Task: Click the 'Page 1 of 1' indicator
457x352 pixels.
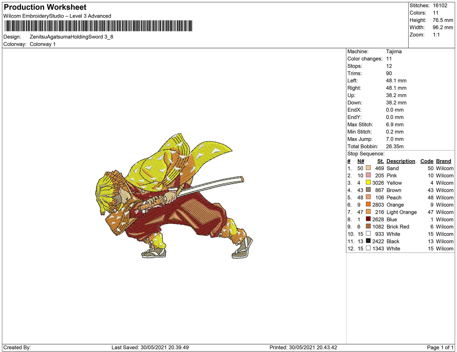Action: 440,347
